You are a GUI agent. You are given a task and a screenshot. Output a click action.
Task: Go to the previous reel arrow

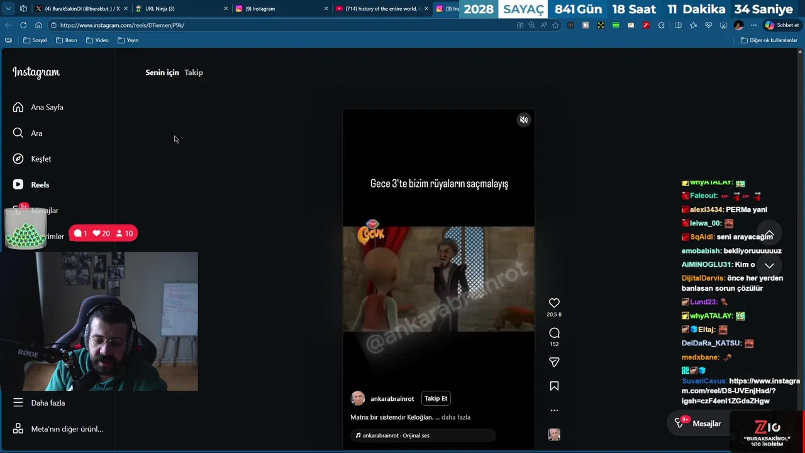point(769,234)
